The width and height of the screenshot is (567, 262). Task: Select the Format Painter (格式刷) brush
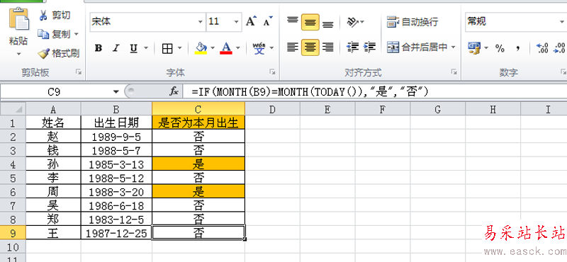[x=59, y=54]
